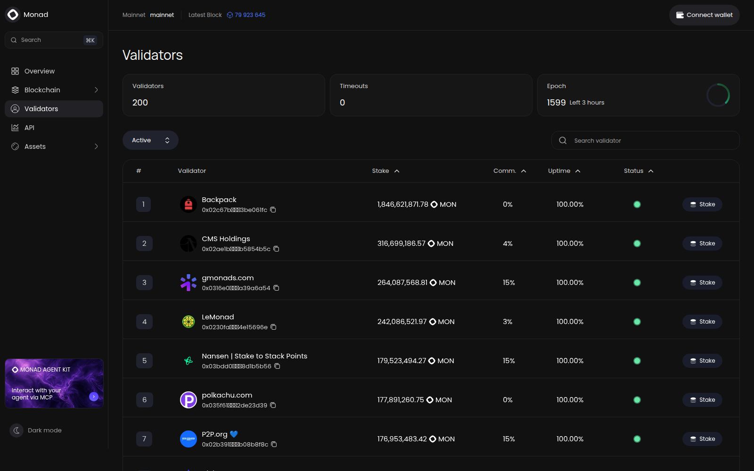Image resolution: width=754 pixels, height=471 pixels.
Task: Copy Nansen validator address
Action: click(x=277, y=366)
